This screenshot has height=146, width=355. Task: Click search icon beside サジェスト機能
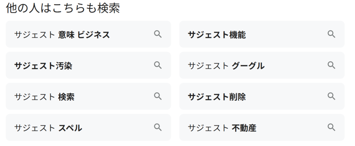331,34
